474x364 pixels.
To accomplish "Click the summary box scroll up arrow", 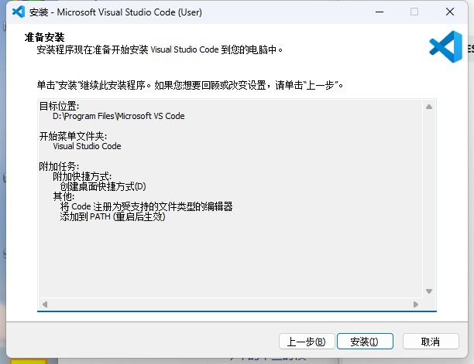I will click(x=429, y=107).
